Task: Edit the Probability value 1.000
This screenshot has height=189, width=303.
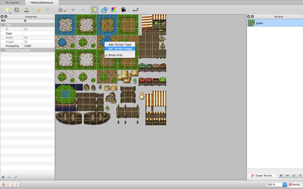Action: 28,46
